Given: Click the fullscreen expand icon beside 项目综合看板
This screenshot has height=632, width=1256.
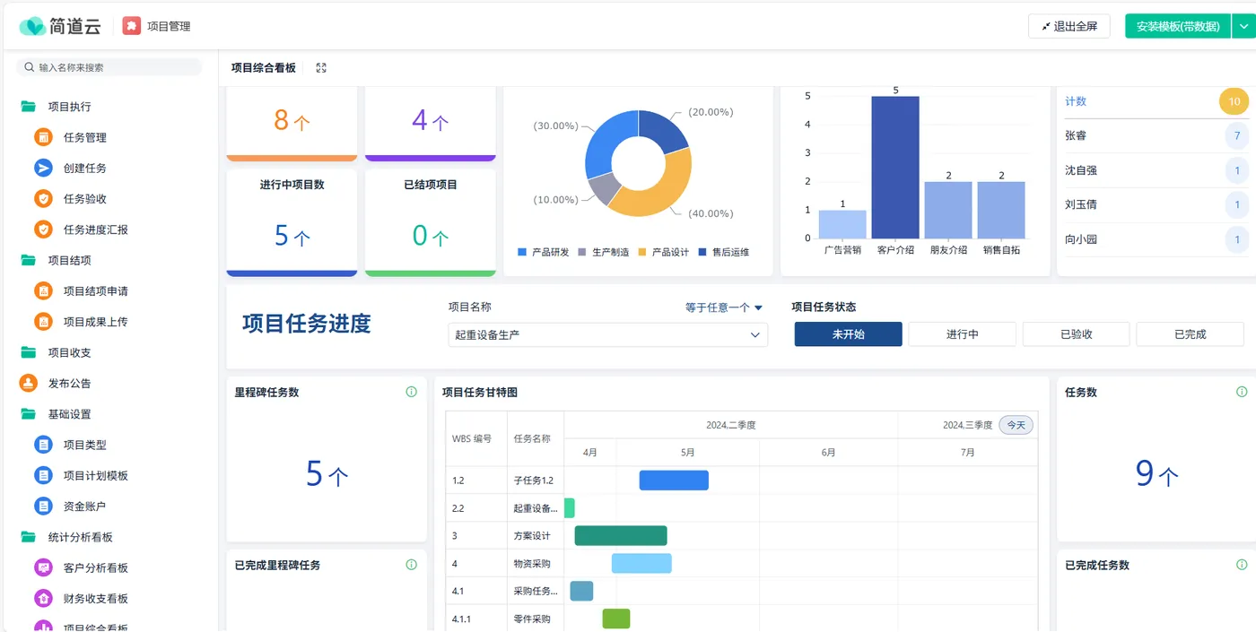Looking at the screenshot, I should pyautogui.click(x=321, y=68).
